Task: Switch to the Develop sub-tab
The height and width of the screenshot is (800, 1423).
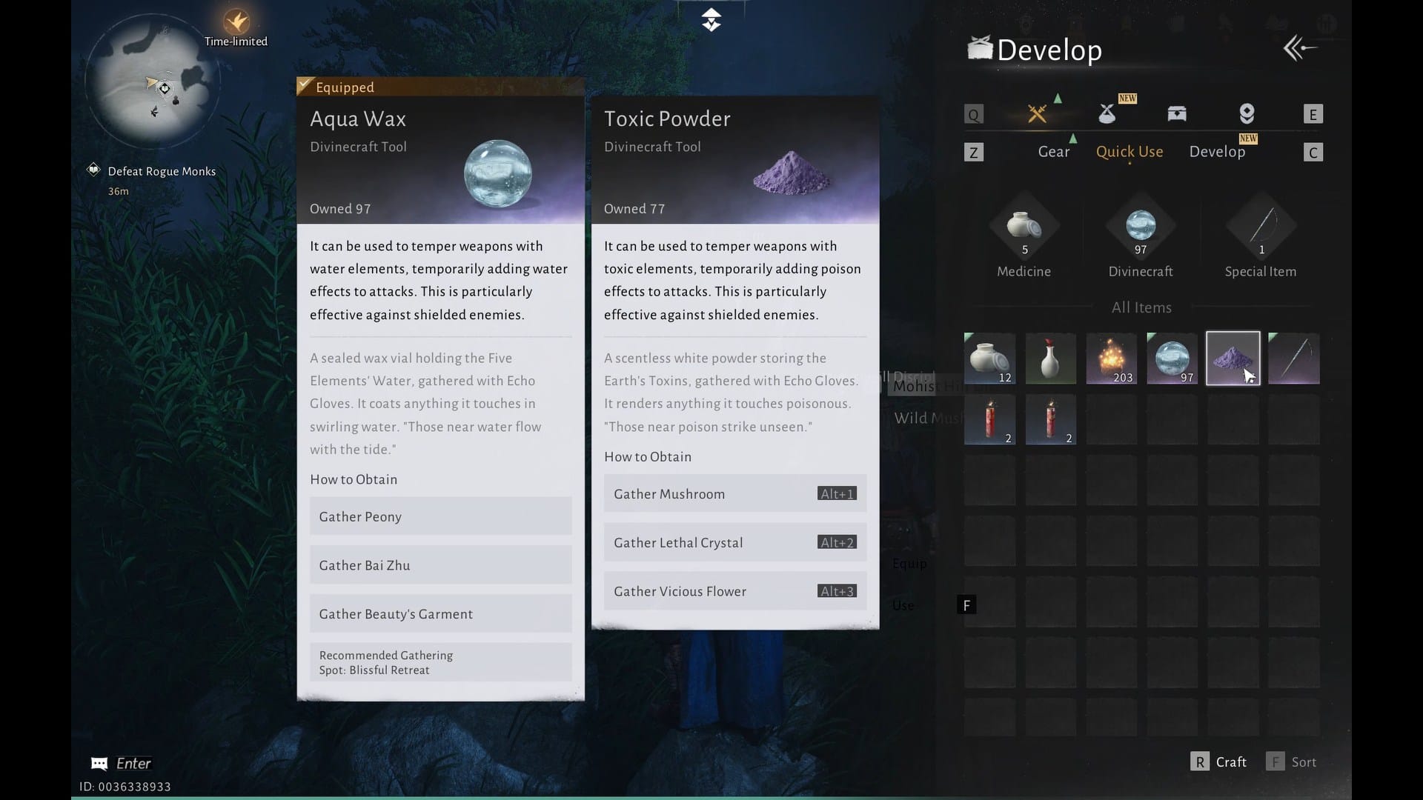Action: pyautogui.click(x=1217, y=152)
